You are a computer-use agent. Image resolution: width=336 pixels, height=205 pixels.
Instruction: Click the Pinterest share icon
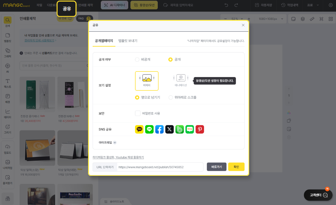click(200, 130)
